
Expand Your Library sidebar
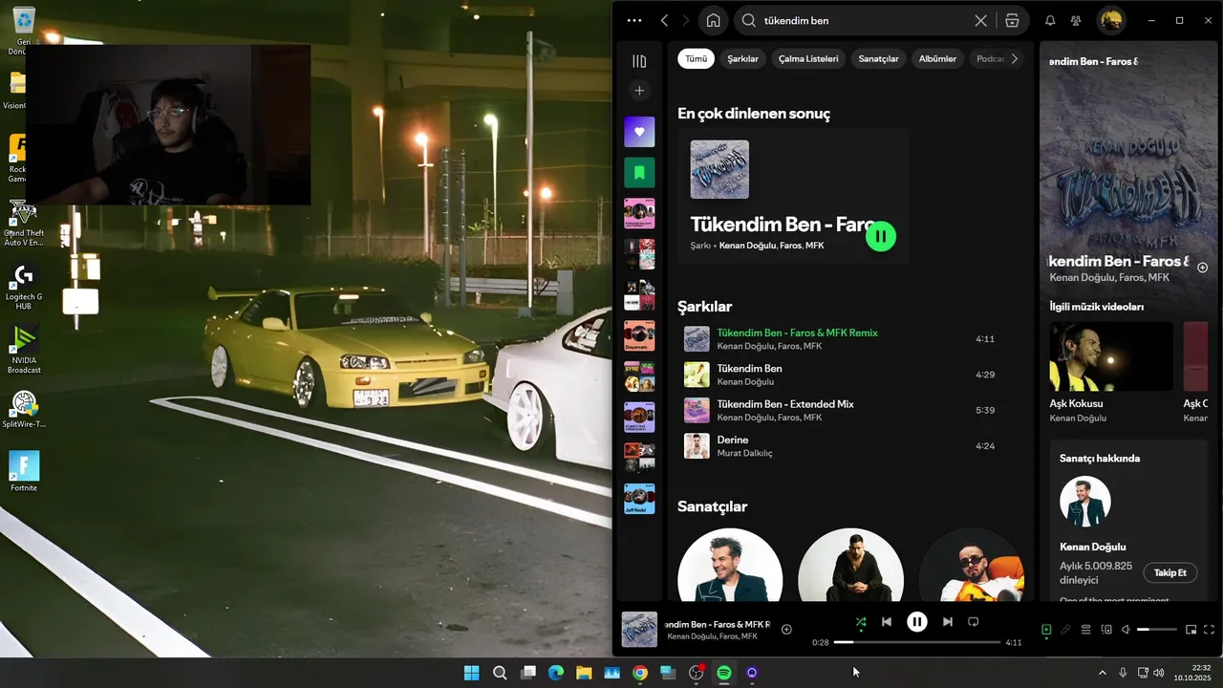tap(639, 61)
